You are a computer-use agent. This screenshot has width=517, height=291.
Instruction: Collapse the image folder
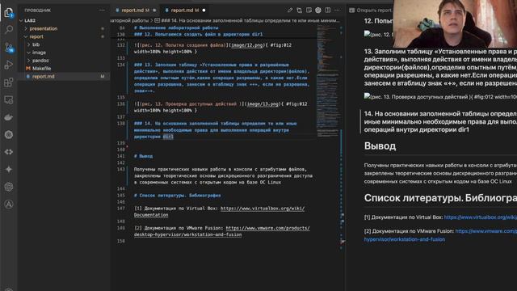point(29,53)
